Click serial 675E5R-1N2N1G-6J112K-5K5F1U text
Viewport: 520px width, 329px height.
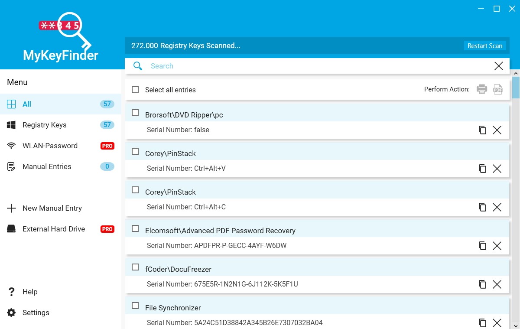coord(246,284)
